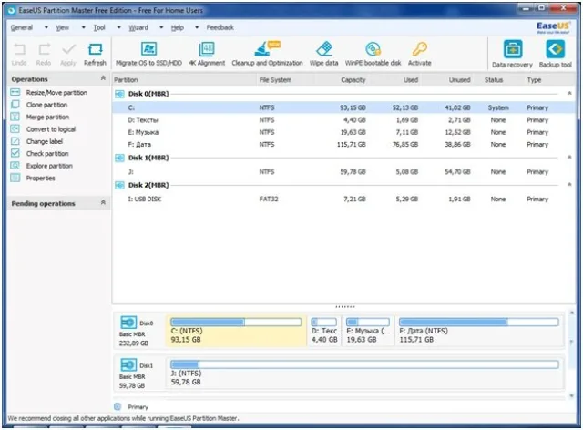Open the dropdown arrow after General

[x=46, y=27]
